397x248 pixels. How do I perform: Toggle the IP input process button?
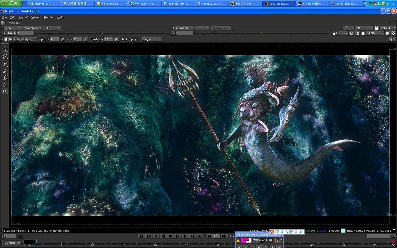(388, 33)
